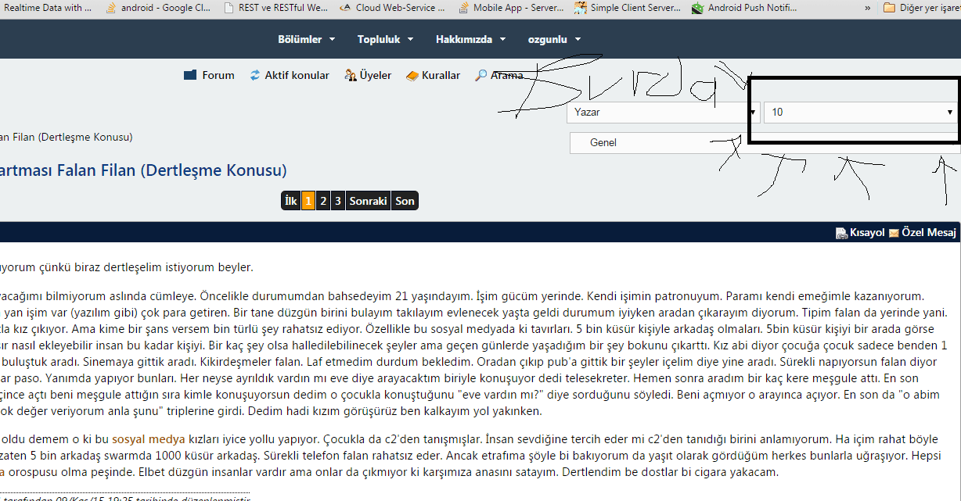Expand the dropdown showing 10
Screen dimensions: 961x501
tap(861, 112)
